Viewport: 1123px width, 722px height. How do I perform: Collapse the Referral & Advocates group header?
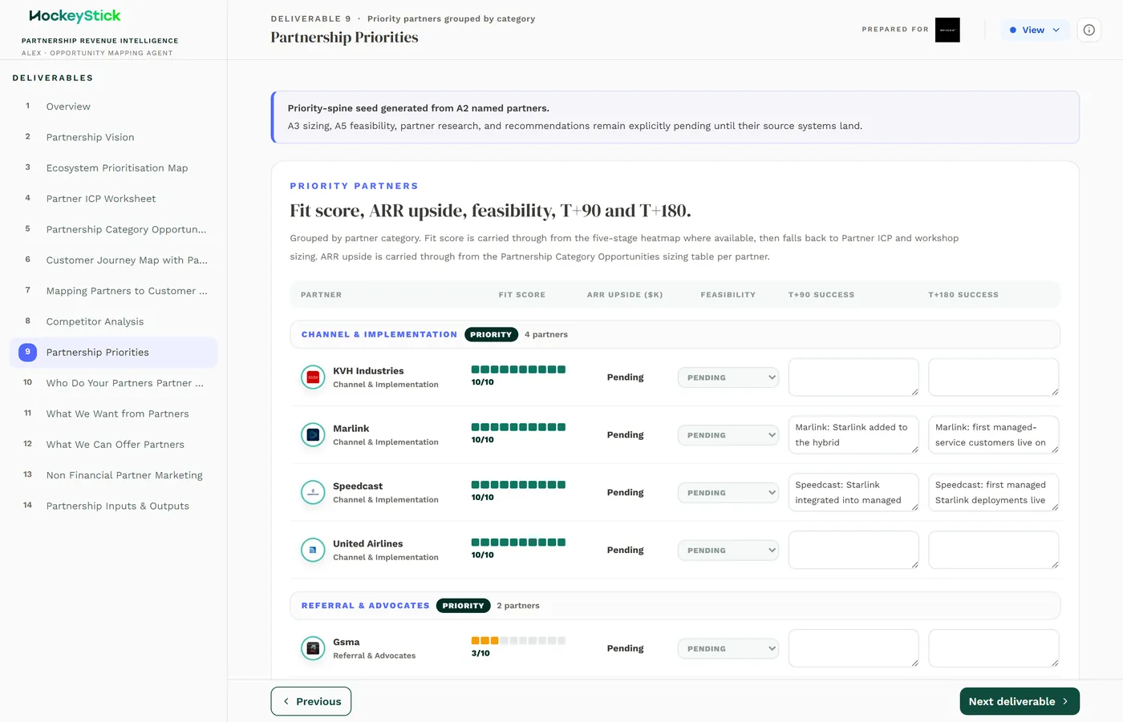point(675,606)
